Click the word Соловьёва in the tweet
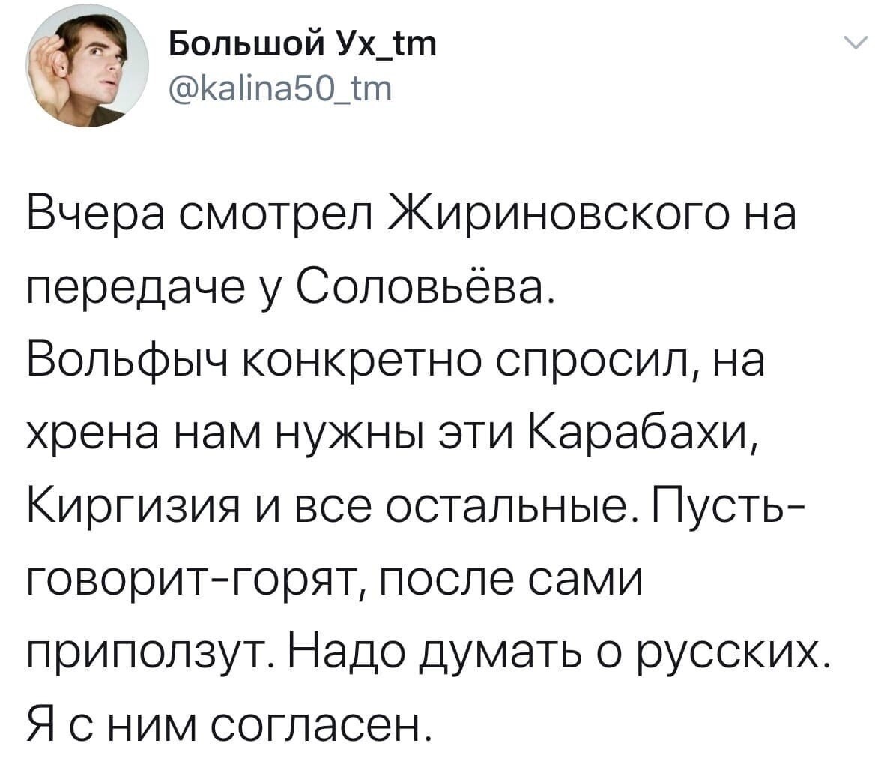This screenshot has height=782, width=878. pos(418,286)
